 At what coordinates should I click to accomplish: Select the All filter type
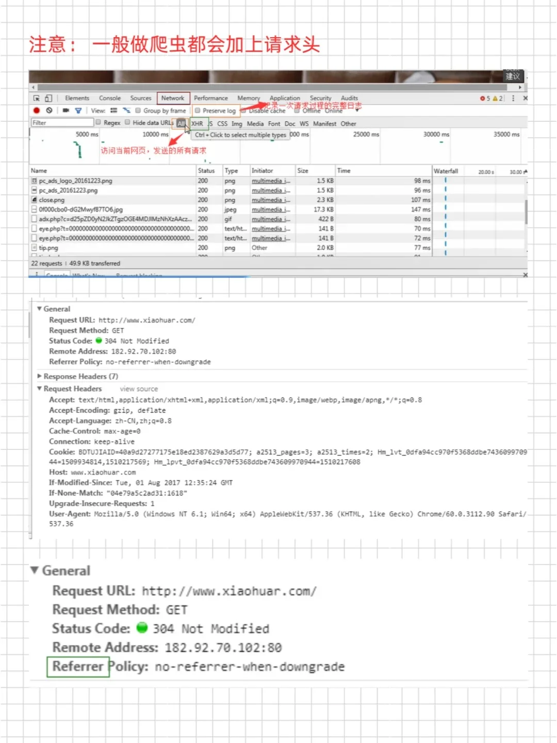(181, 123)
